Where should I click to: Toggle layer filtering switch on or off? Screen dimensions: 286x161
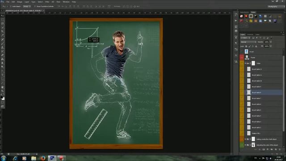coord(271,38)
